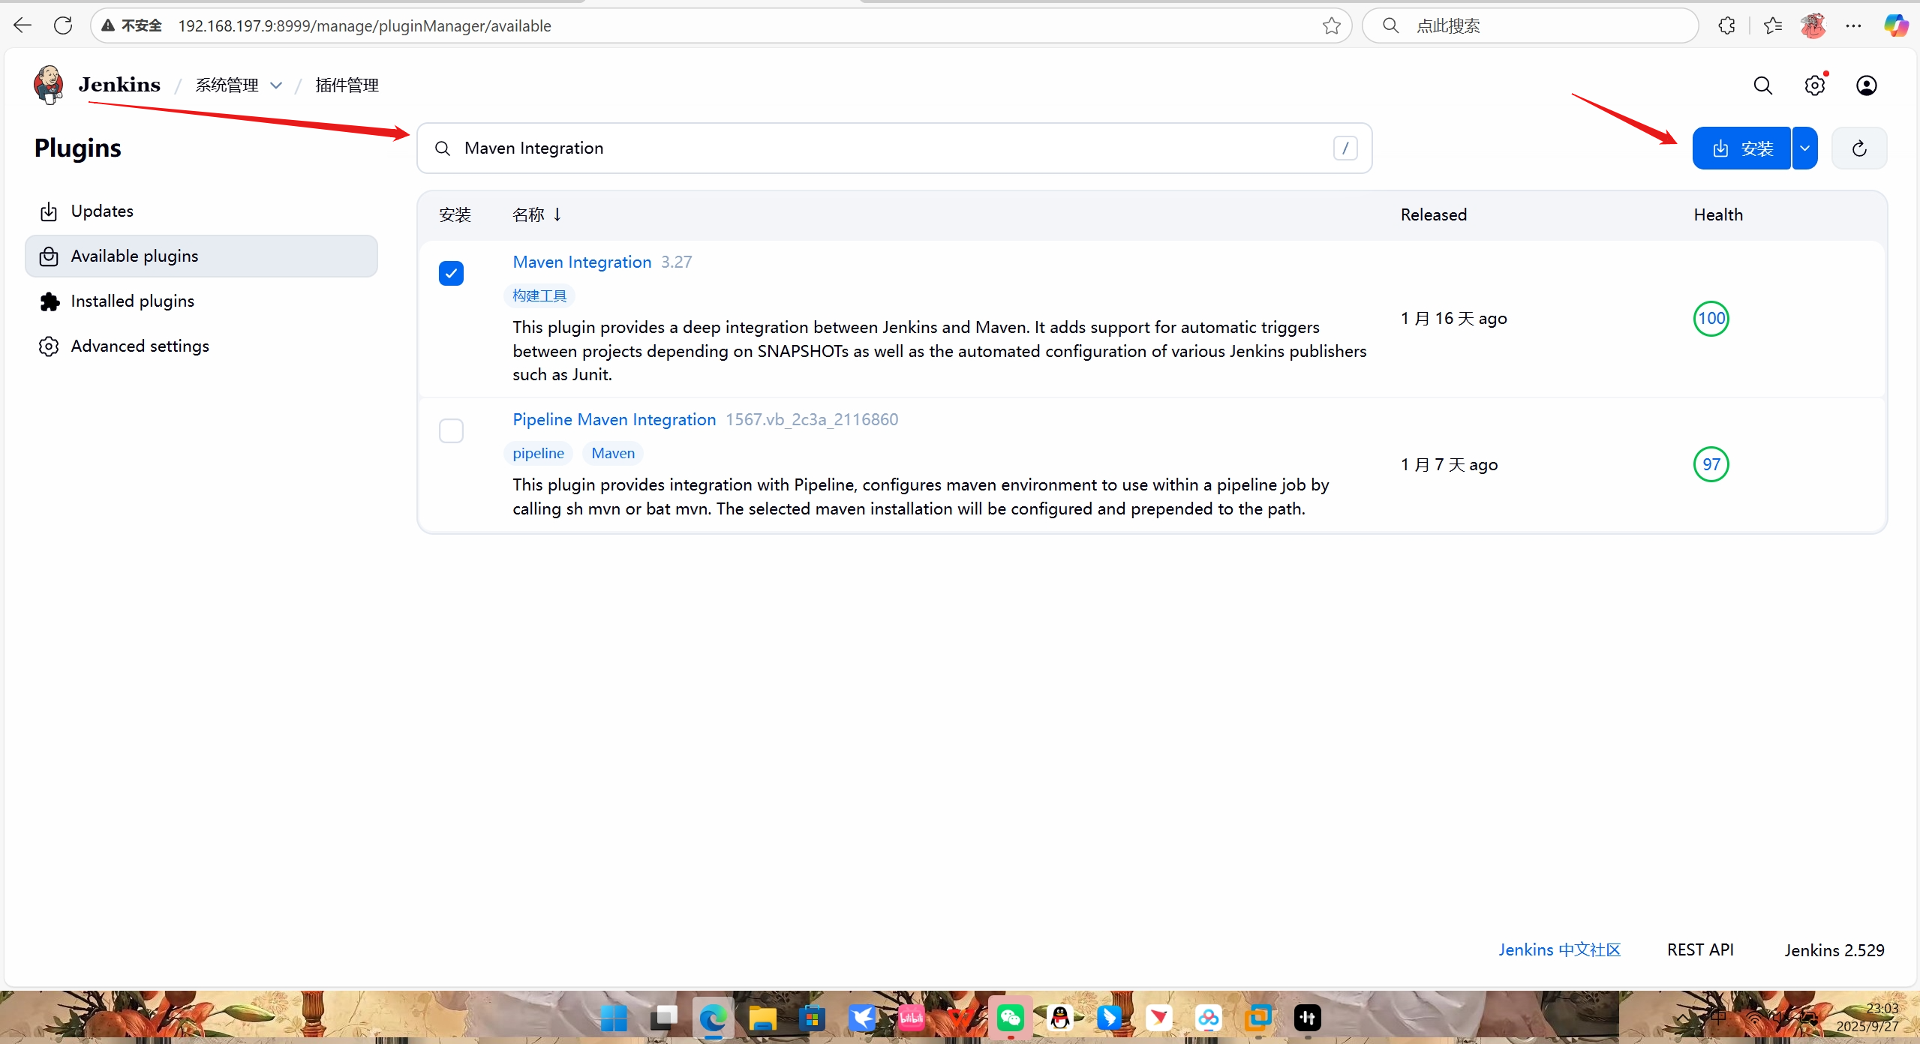Click the pipeline category tag
The image size is (1920, 1044).
click(x=538, y=453)
